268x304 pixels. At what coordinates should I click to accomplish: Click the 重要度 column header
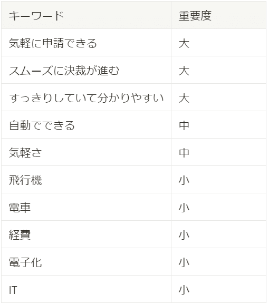(218, 15)
